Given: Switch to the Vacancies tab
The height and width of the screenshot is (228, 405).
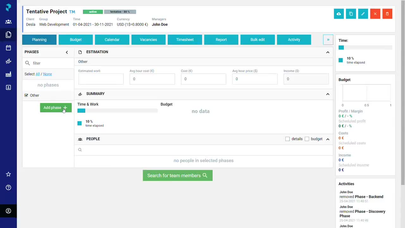Looking at the screenshot, I should 148,40.
